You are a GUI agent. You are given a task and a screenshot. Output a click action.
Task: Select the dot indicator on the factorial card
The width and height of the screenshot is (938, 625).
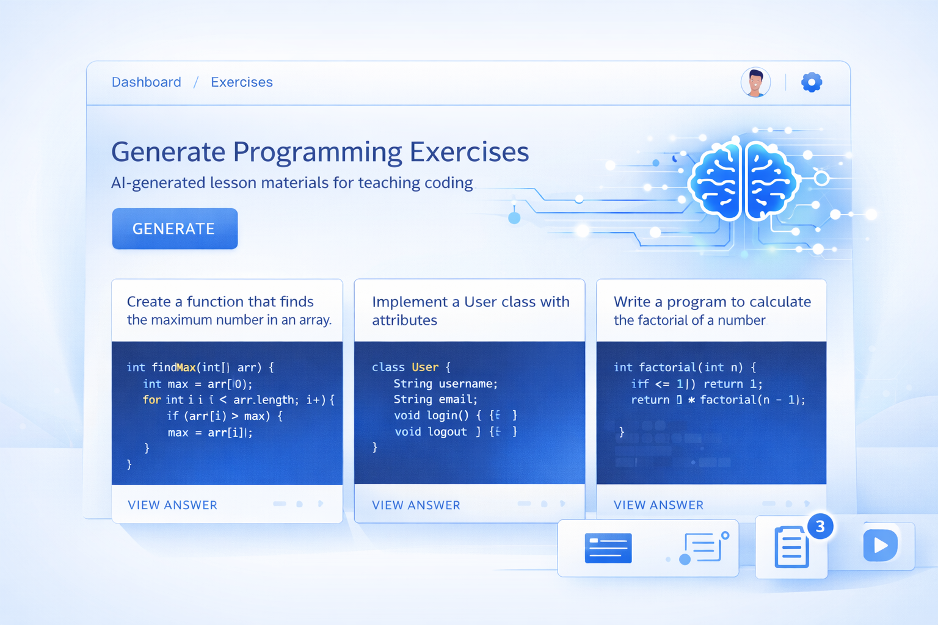click(x=788, y=504)
